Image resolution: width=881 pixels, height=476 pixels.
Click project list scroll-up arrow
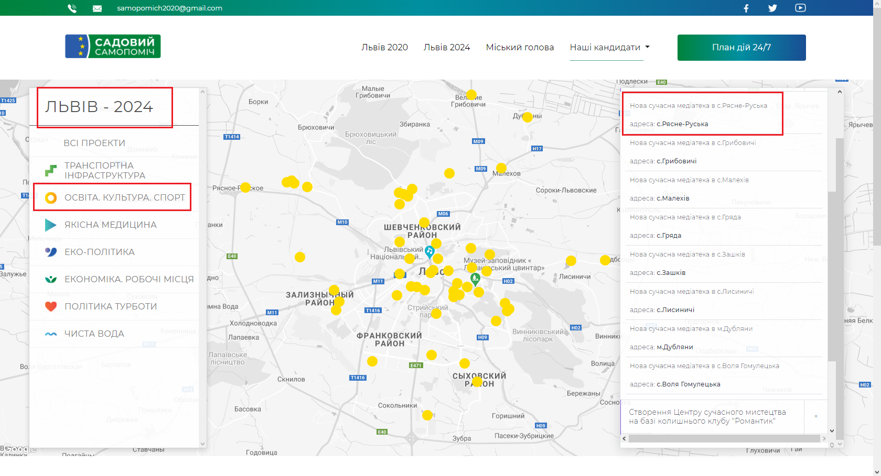(840, 92)
